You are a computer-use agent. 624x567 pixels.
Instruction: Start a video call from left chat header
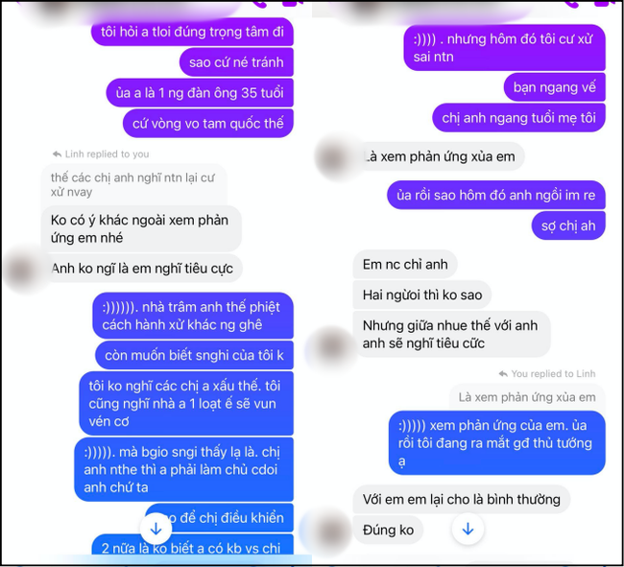point(292,3)
